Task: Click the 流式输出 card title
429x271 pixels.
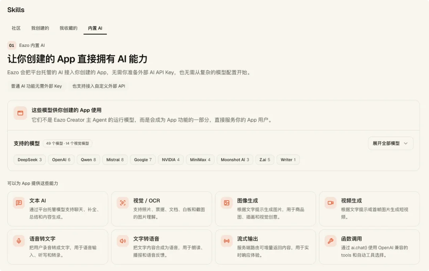Action: pos(247,239)
